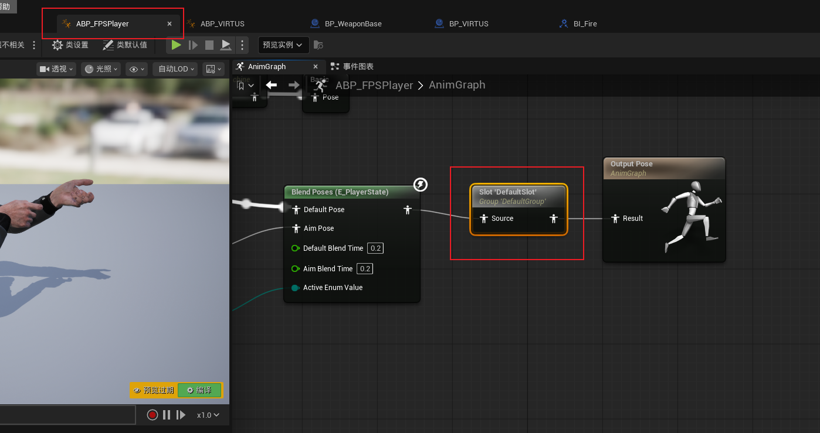Click the Slot node Source input pin
This screenshot has height=433, width=820.
[x=484, y=219]
